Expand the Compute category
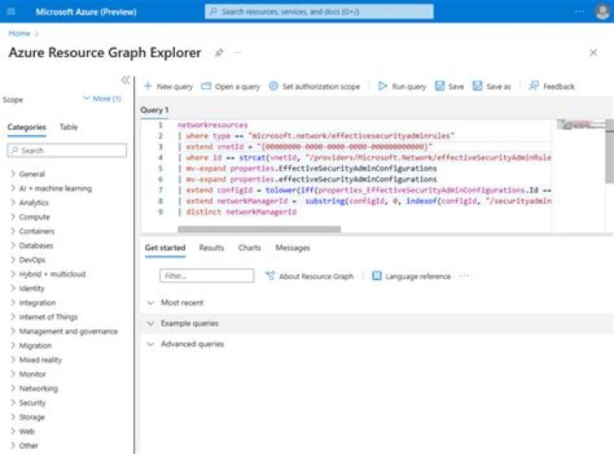 pyautogui.click(x=13, y=217)
